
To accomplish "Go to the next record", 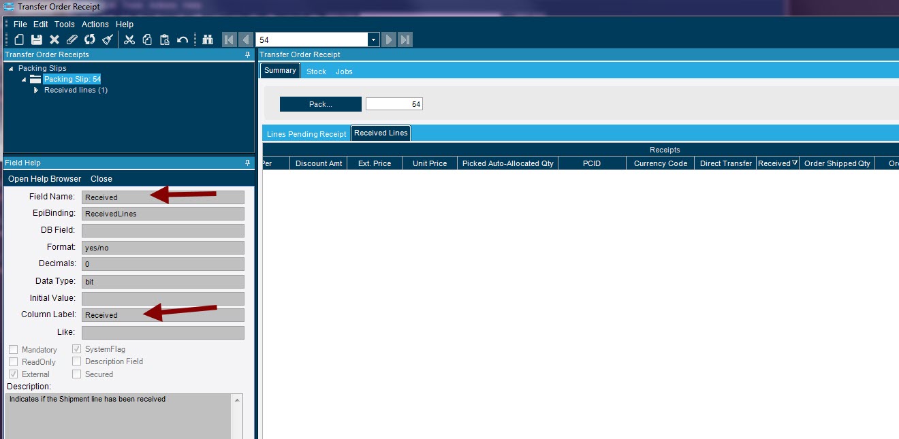I will point(388,39).
